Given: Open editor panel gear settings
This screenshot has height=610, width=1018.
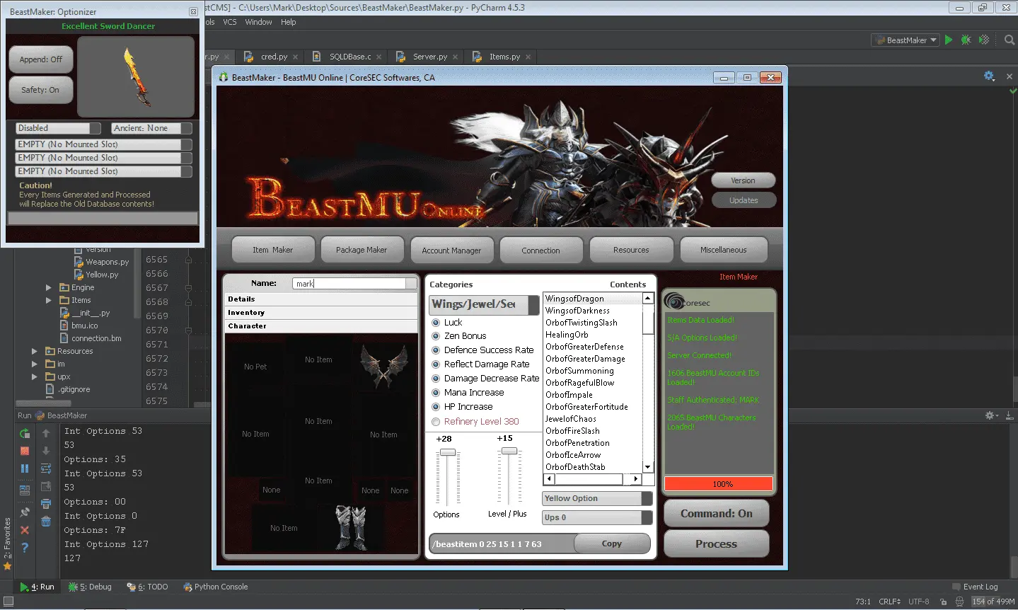Looking at the screenshot, I should tap(990, 76).
